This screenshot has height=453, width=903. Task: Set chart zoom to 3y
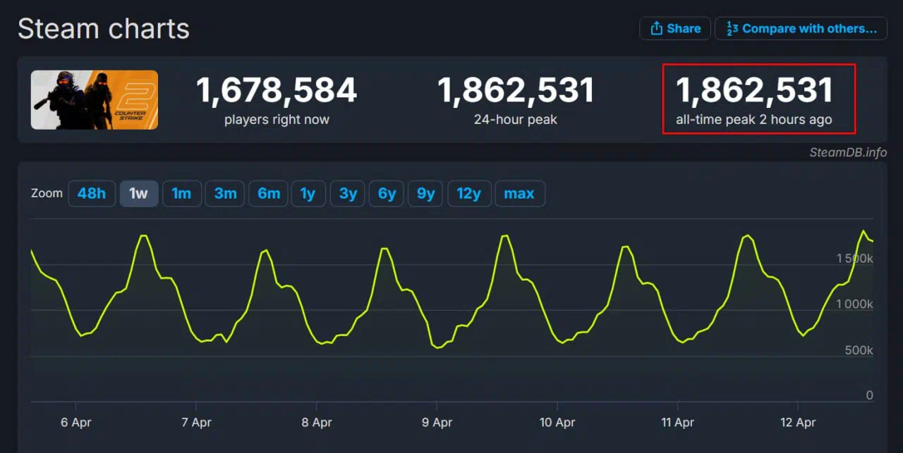348,194
